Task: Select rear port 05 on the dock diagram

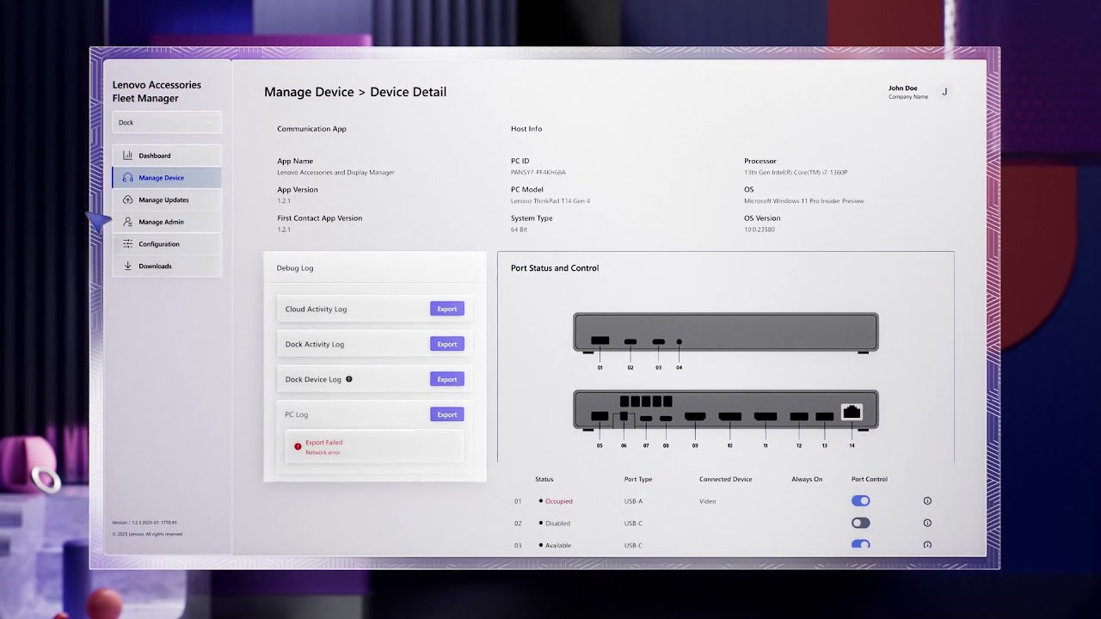Action: pyautogui.click(x=600, y=416)
